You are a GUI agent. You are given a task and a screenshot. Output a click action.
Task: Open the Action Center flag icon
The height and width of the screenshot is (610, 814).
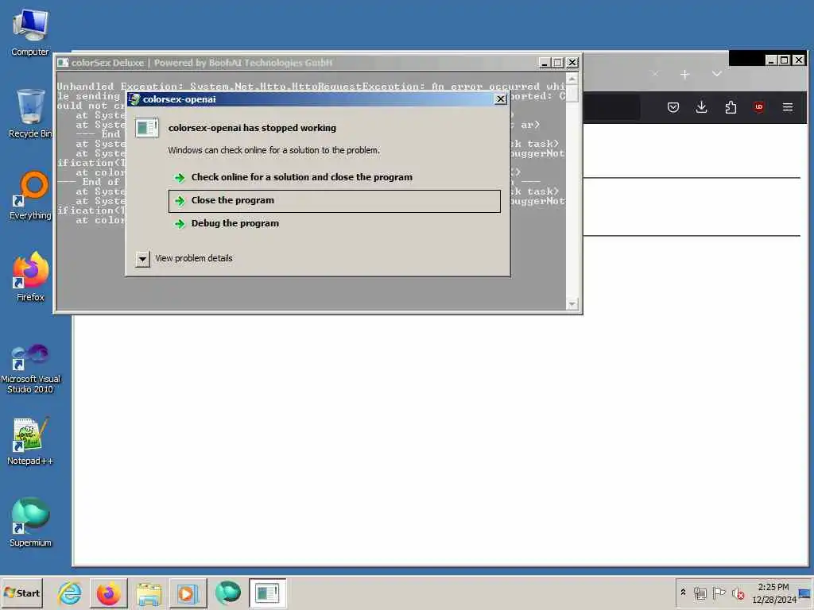pyautogui.click(x=719, y=593)
